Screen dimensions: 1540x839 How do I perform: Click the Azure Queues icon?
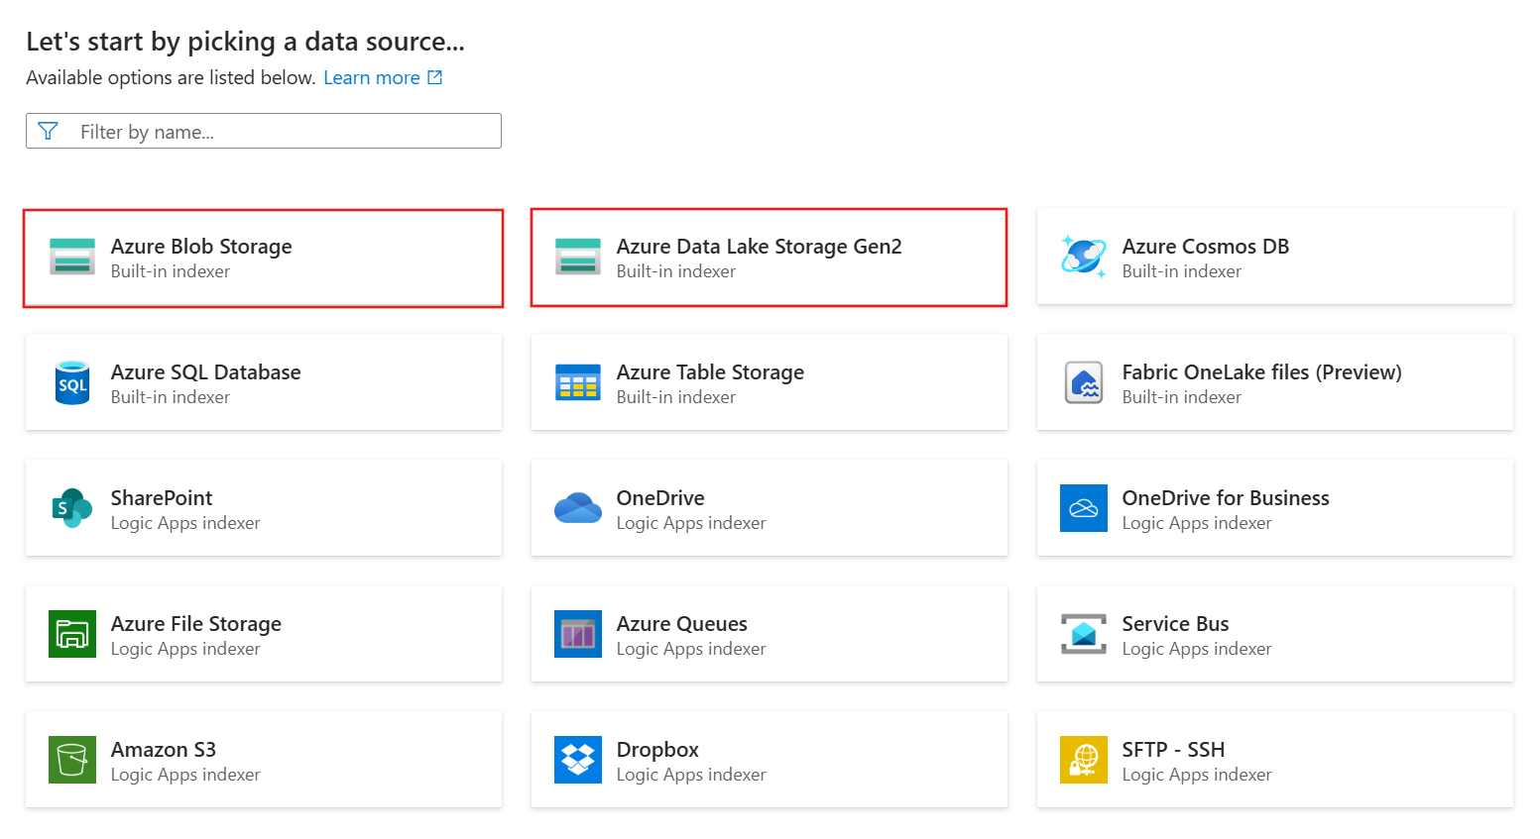pos(578,634)
